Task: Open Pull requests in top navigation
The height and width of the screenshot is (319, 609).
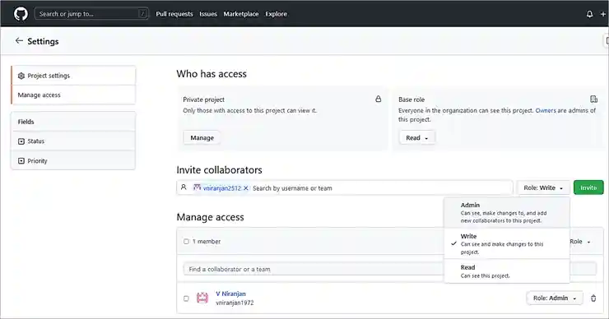Action: (x=174, y=14)
